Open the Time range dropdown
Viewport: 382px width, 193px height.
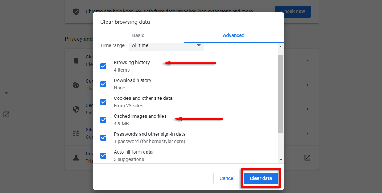click(x=166, y=45)
